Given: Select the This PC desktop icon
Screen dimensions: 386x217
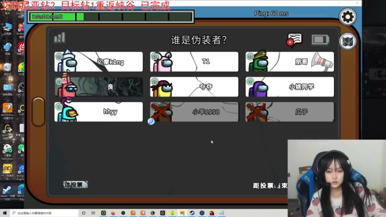Looking at the screenshot, I should pyautogui.click(x=7, y=28).
